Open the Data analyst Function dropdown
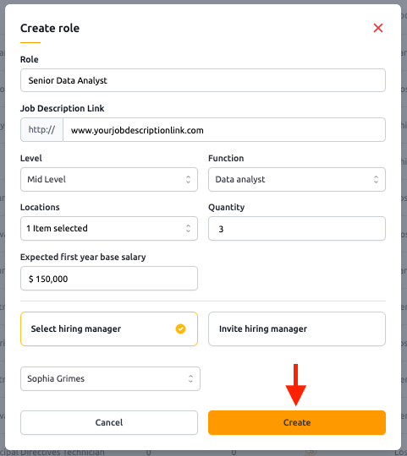 (297, 179)
